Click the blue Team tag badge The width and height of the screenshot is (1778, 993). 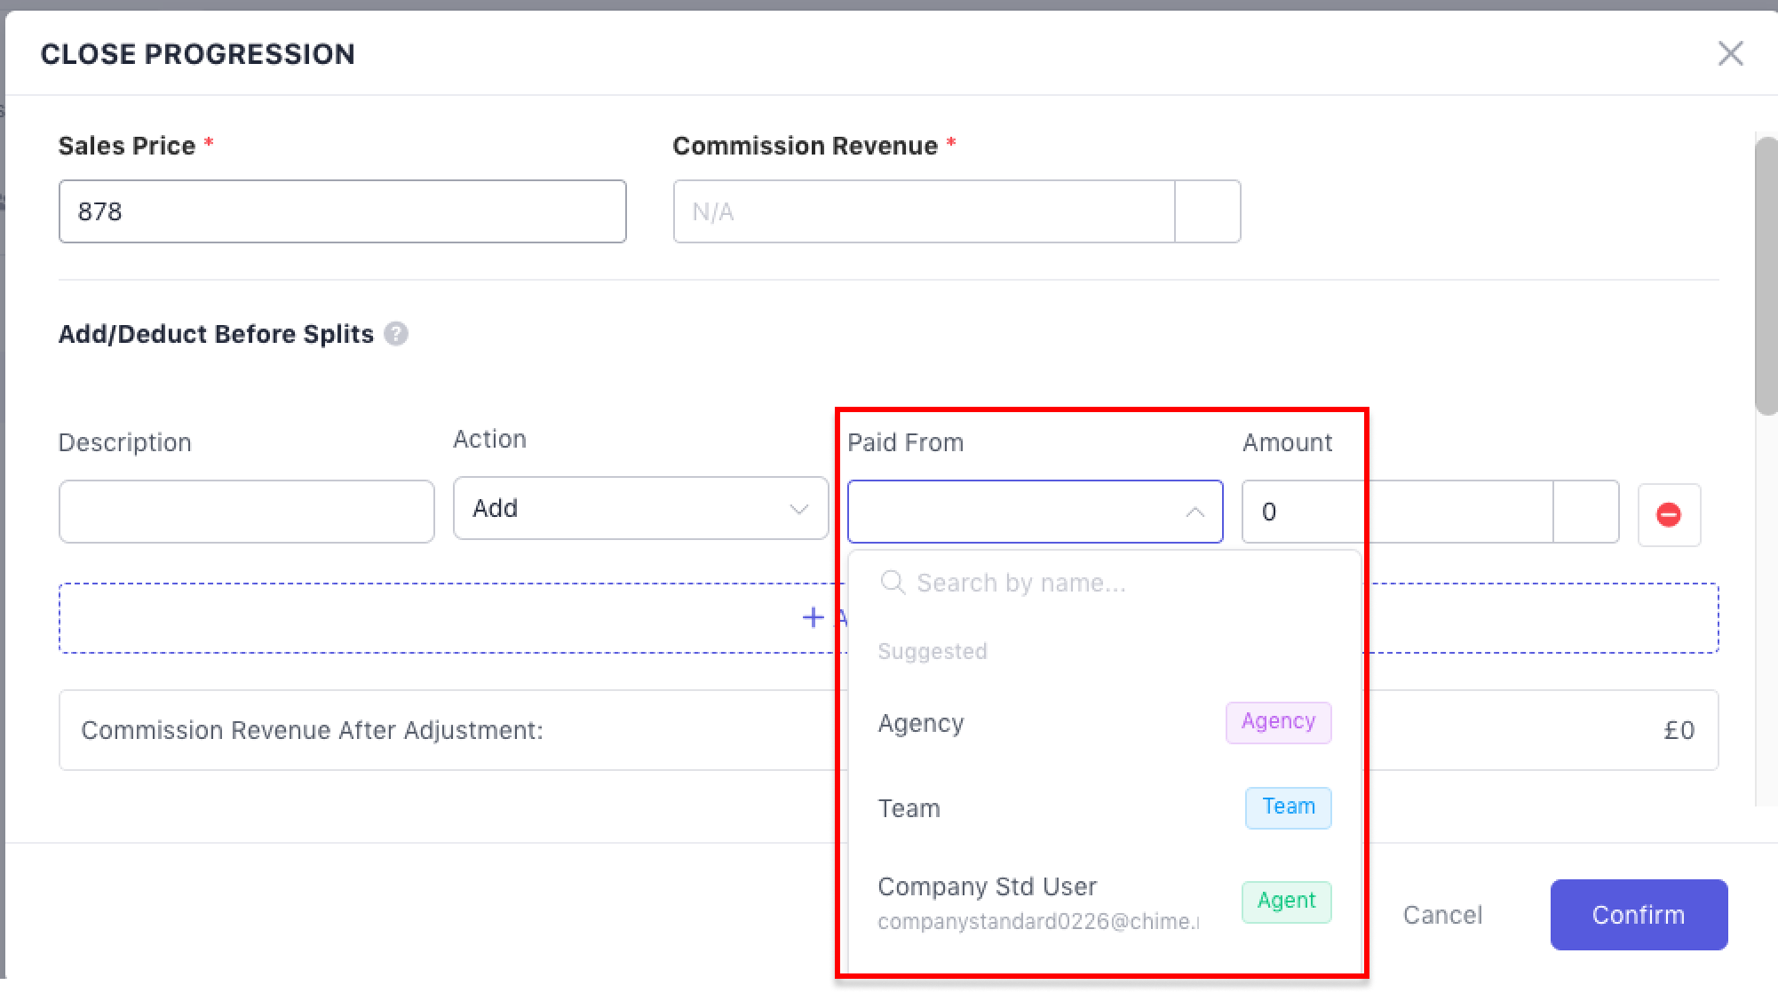coord(1288,807)
